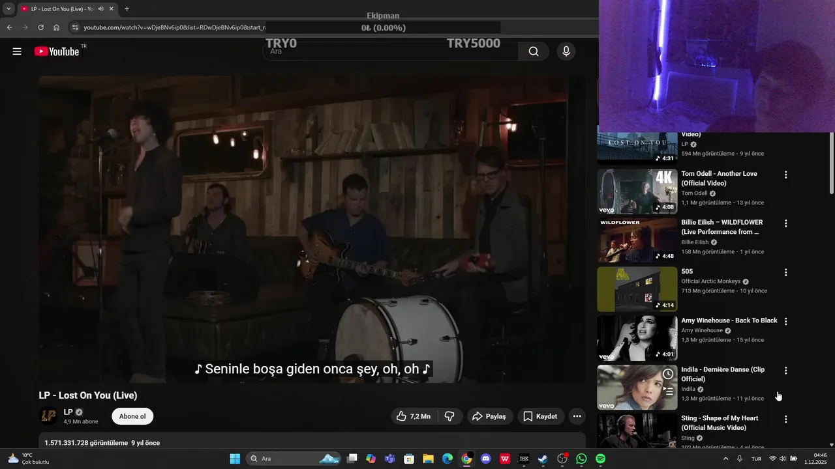The height and width of the screenshot is (469, 835).
Task: Click the view count 1.571.331.728 görüntüleme
Action: [x=85, y=443]
